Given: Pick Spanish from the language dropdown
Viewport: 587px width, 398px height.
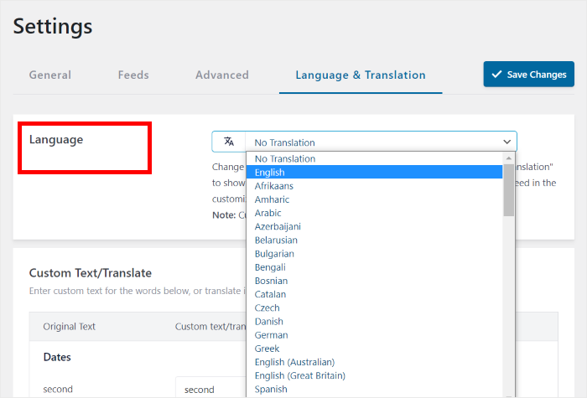Looking at the screenshot, I should pos(271,389).
